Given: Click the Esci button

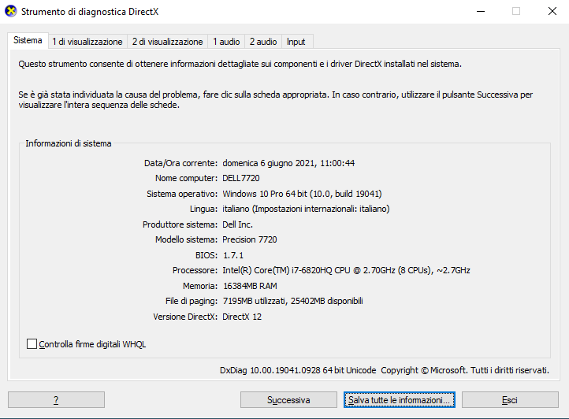Looking at the screenshot, I should 510,400.
